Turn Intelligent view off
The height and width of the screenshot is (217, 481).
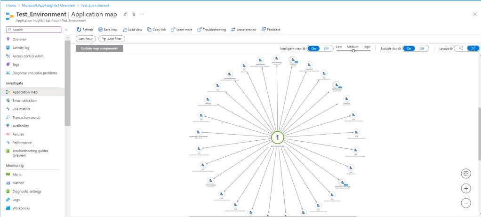(326, 48)
